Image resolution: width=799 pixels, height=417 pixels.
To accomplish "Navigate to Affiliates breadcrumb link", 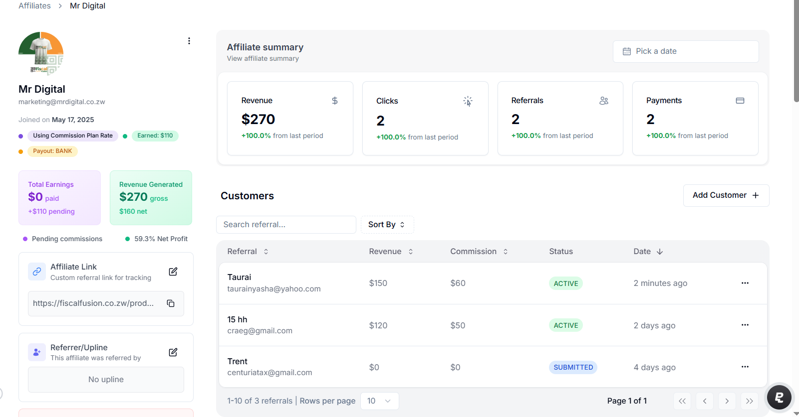I will tap(34, 6).
